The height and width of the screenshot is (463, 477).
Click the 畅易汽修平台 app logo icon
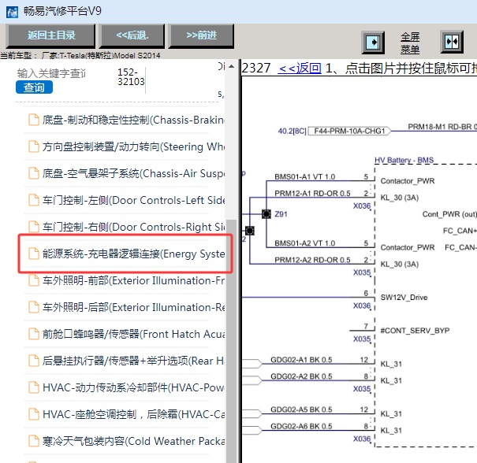coord(12,12)
